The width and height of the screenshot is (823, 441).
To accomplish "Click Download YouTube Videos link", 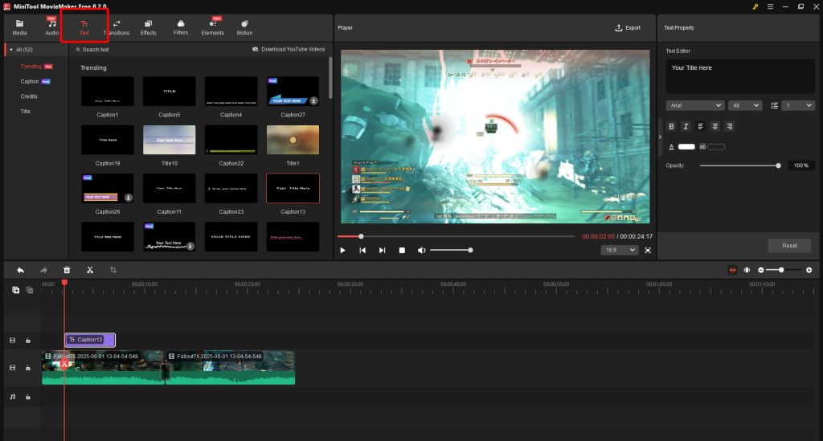I will 289,49.
